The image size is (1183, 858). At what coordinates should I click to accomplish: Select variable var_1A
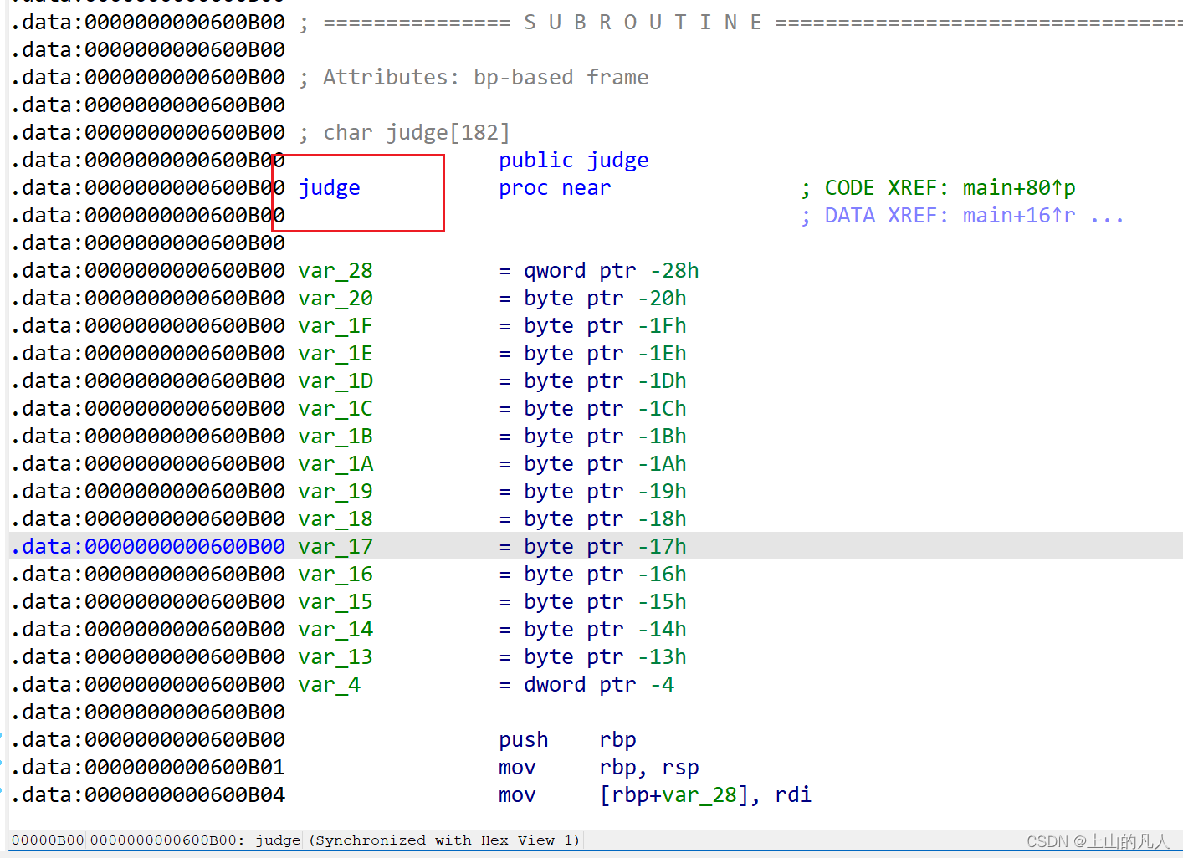pyautogui.click(x=335, y=464)
